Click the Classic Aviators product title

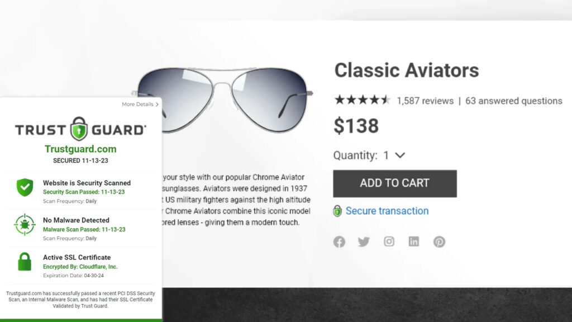406,70
